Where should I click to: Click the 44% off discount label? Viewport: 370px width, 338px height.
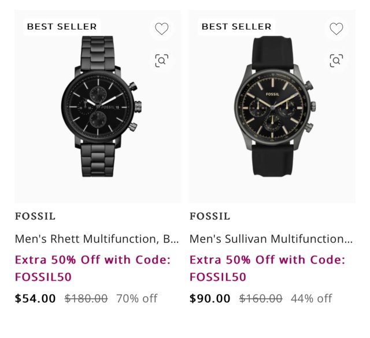pos(312,299)
